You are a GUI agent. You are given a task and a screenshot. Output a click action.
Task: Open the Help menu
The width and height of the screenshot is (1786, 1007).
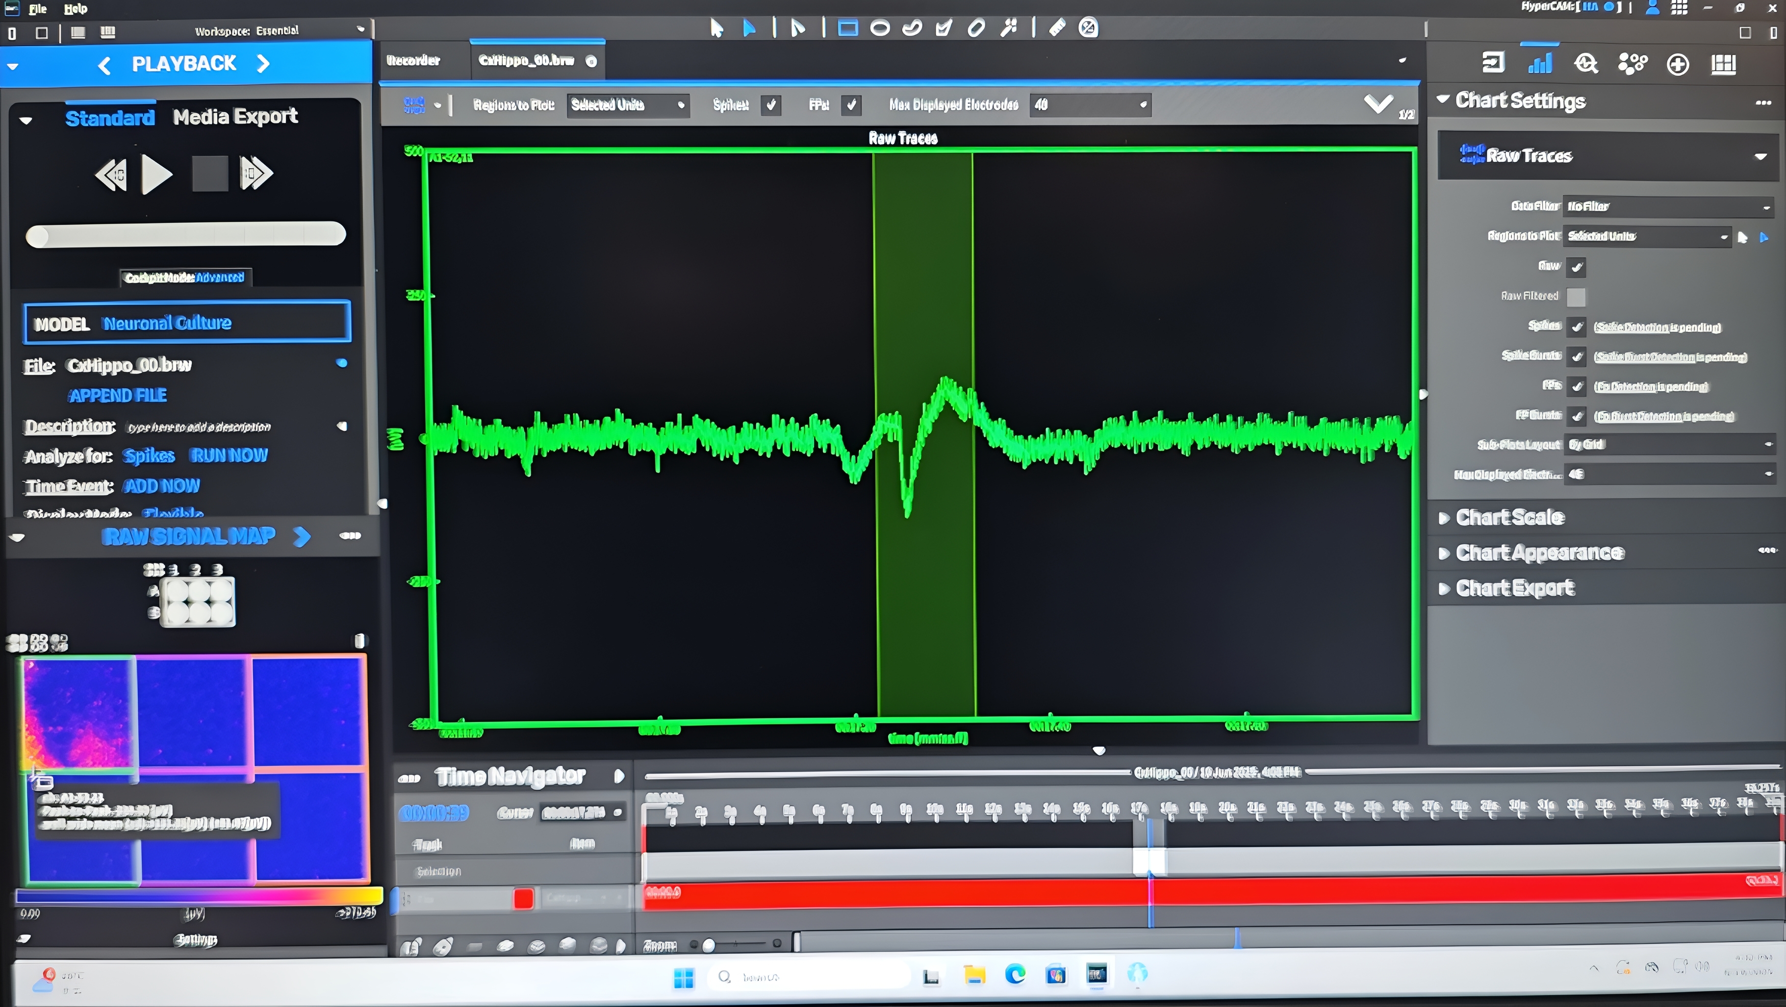[76, 9]
